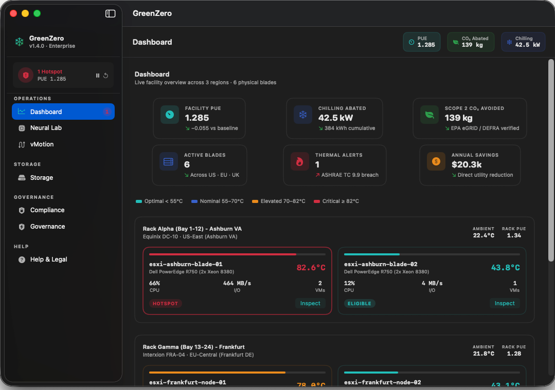Click the Rack PUE 1.34 value
Viewport: 555px width, 390px height.
pos(514,235)
